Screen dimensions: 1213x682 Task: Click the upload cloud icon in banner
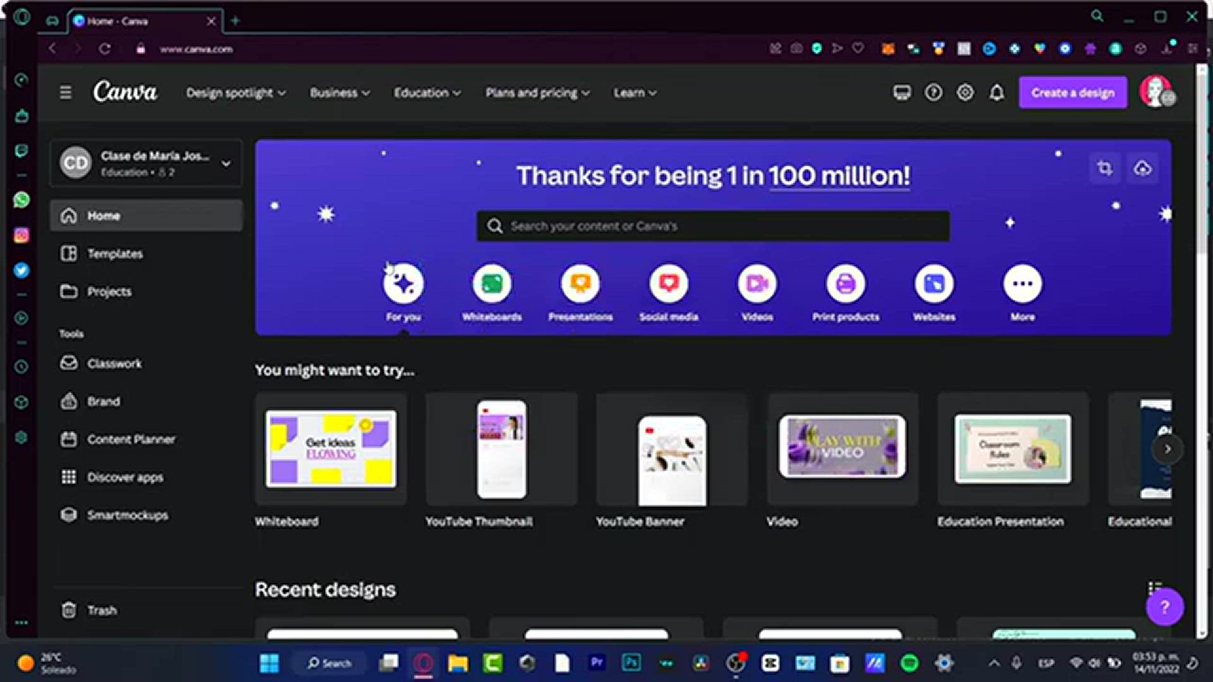coord(1142,168)
